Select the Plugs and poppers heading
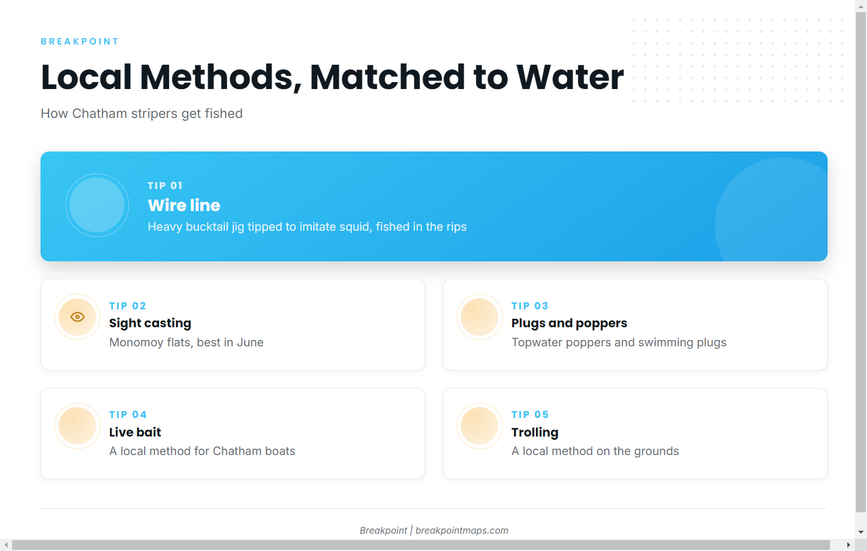The image size is (867, 551). [x=569, y=323]
